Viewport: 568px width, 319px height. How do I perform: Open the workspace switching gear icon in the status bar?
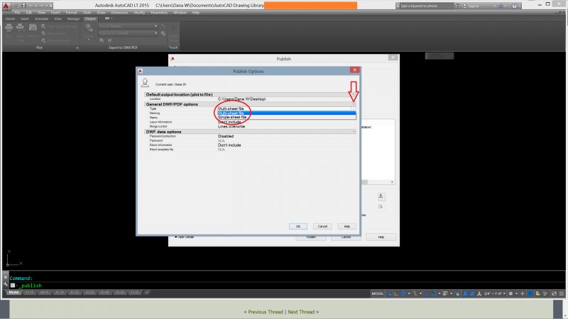point(510,293)
